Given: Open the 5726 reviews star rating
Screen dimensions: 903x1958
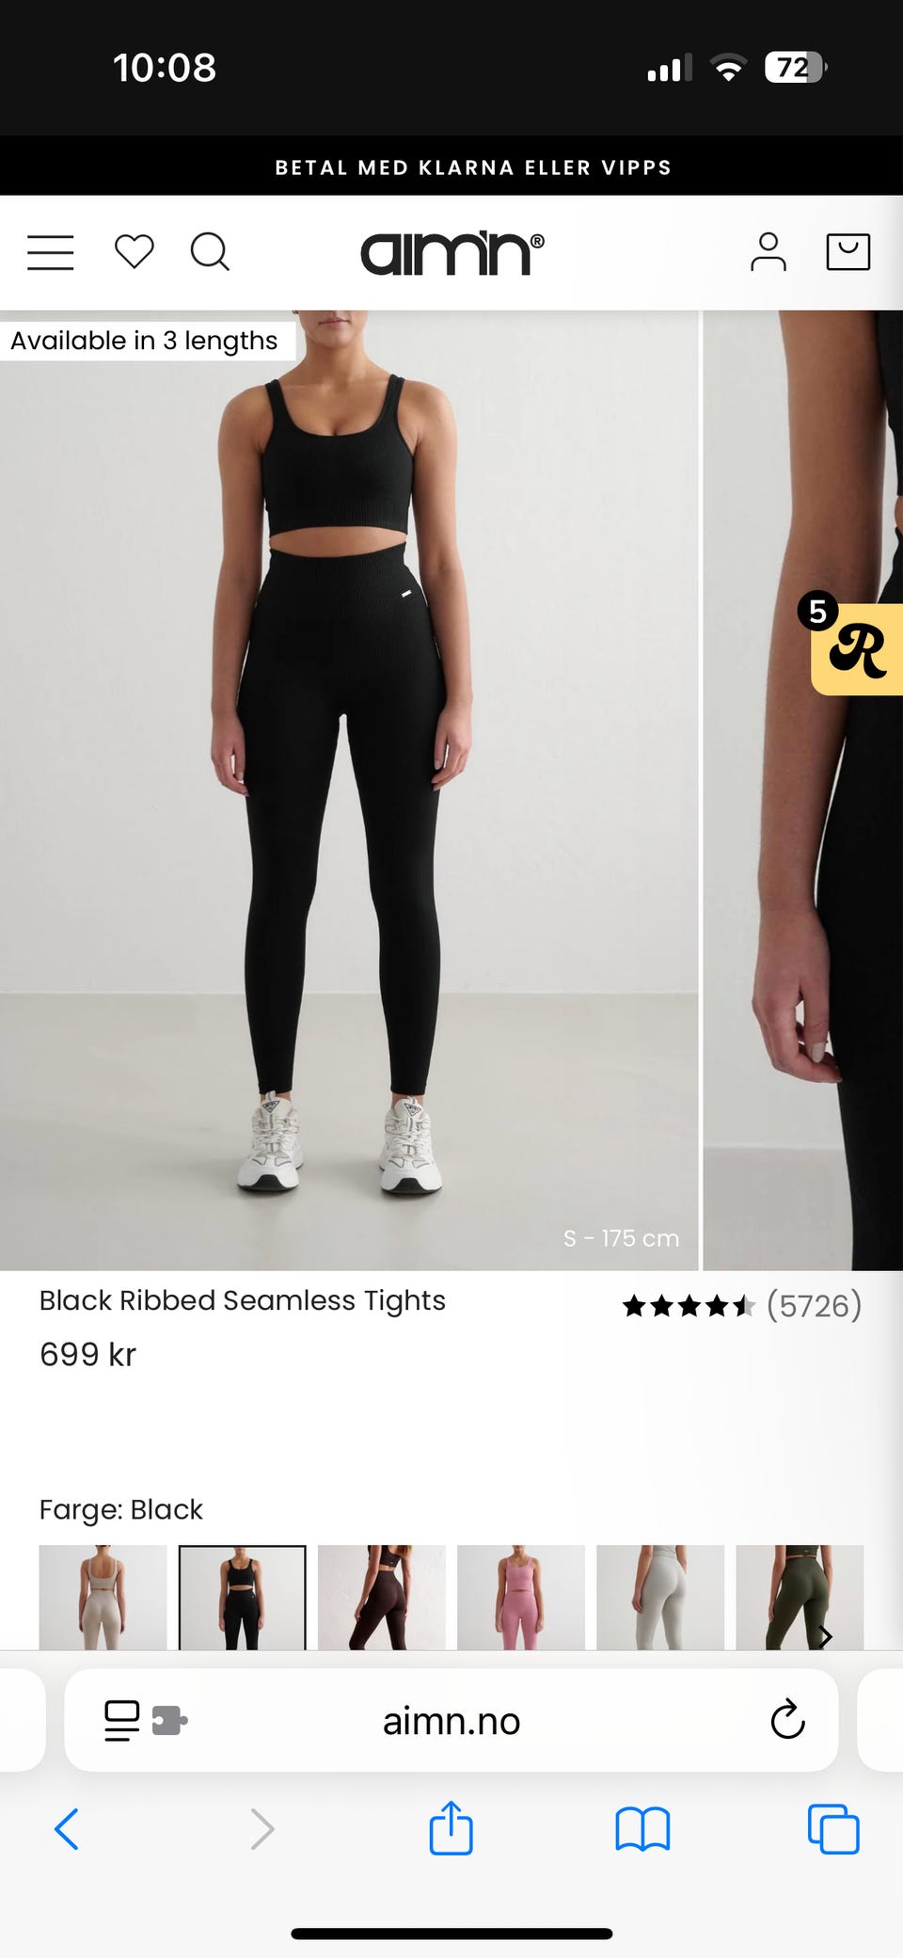Looking at the screenshot, I should (741, 1306).
